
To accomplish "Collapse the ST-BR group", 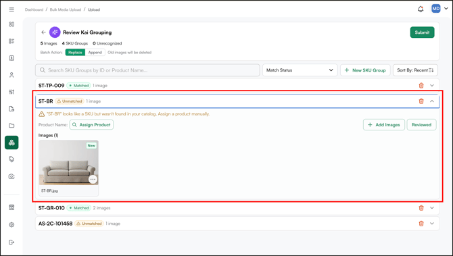I will tap(432, 101).
